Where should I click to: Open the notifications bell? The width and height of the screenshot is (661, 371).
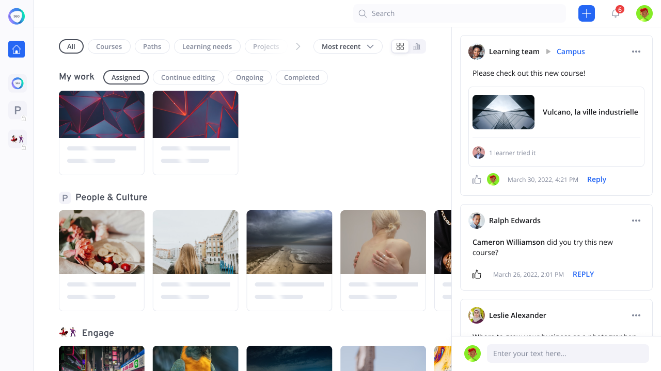[615, 13]
